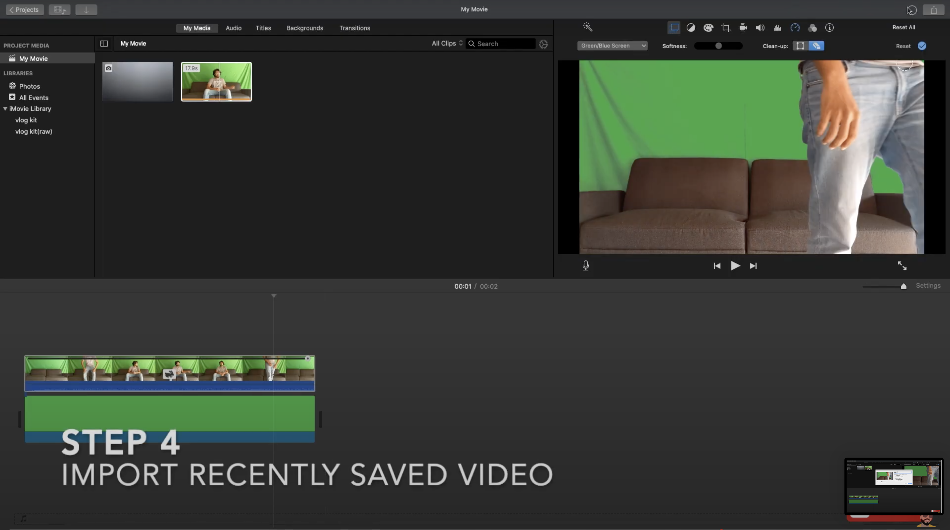Open the speed adjustment icon
This screenshot has width=950, height=530.
coord(795,28)
